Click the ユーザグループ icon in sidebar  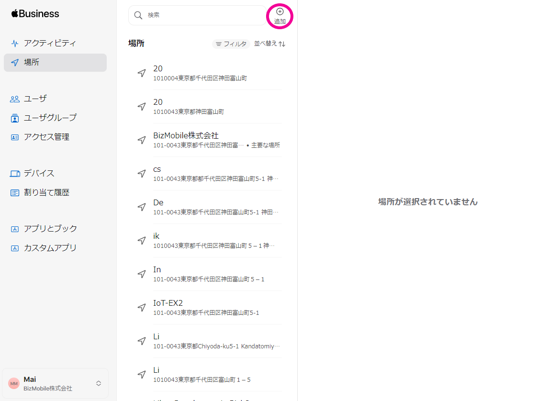click(15, 118)
